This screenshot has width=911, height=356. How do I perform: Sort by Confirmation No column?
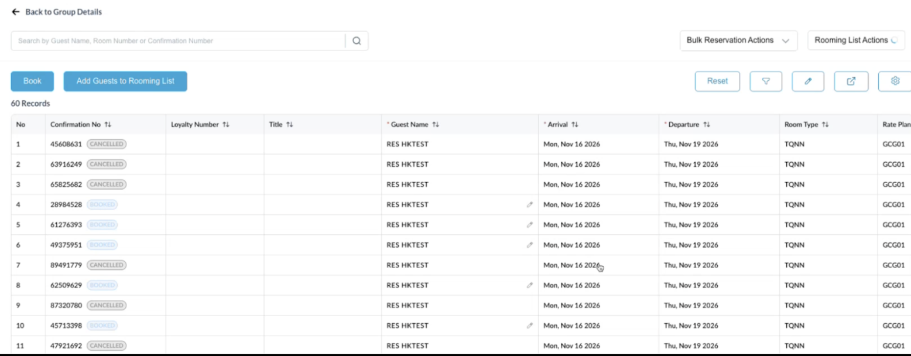[108, 125]
